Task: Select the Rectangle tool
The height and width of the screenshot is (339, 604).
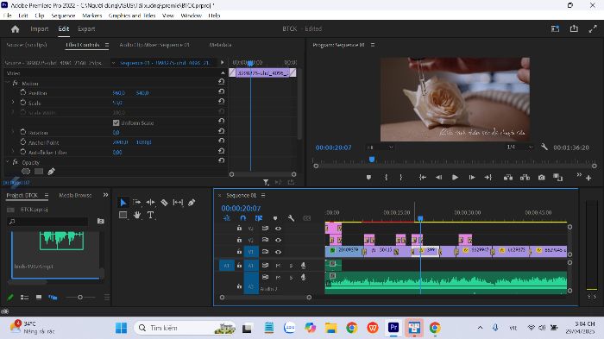Action: [123, 215]
